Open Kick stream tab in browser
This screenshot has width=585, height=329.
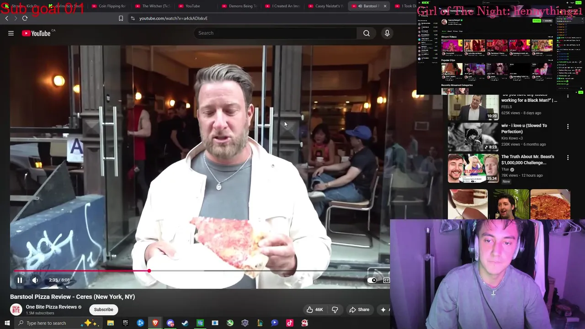[x=22, y=6]
